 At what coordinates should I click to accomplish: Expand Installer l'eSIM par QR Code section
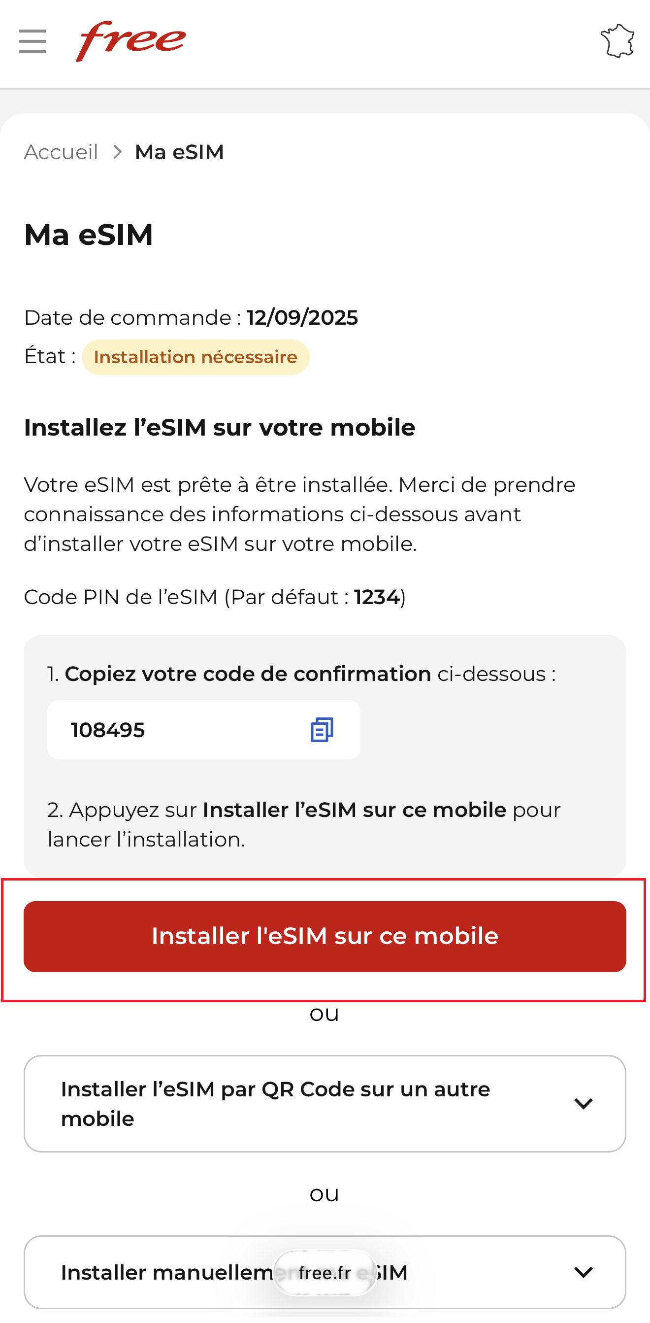[275, 1103]
